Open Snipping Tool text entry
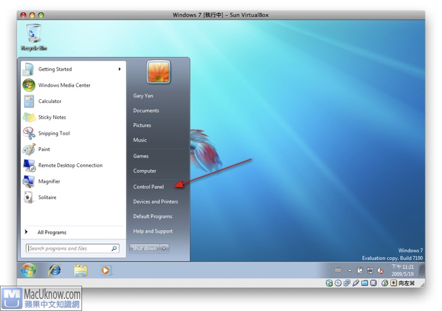Image resolution: width=442 pixels, height=311 pixels. [54, 133]
